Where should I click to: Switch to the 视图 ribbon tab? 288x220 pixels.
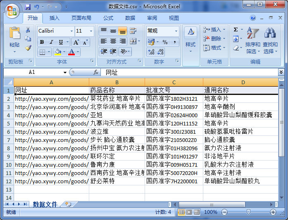pyautogui.click(x=174, y=18)
